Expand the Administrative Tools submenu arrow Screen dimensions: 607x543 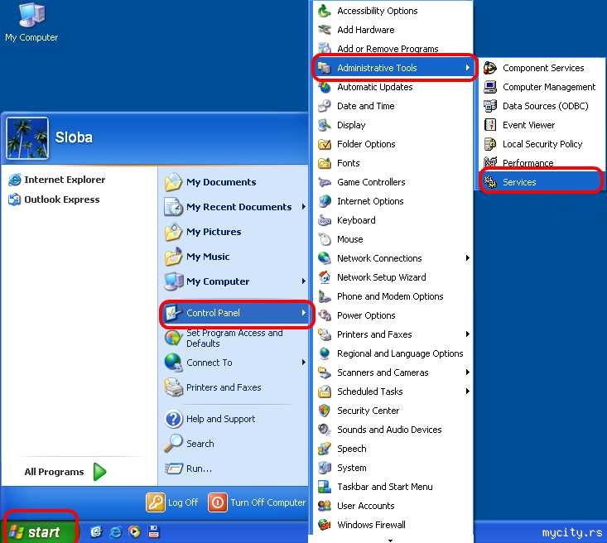468,68
